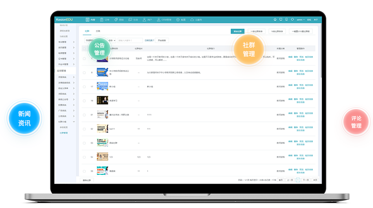373x208 pixels.
Task: Switch to the 分类 tab
Action: 98,31
